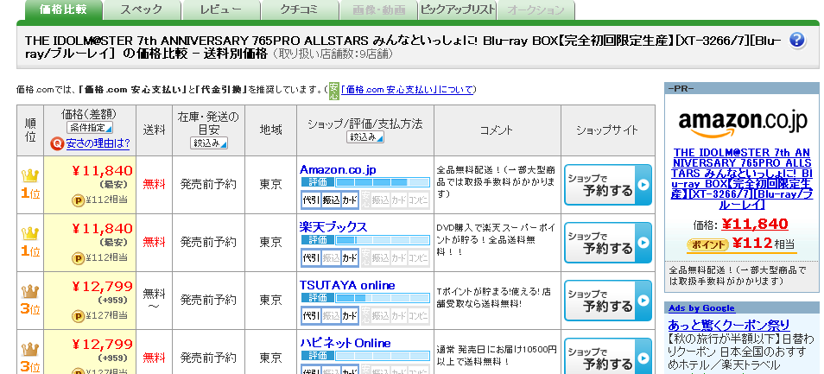Open the IDOLM@STER product link in PR box
This screenshot has height=374, width=824.
click(x=743, y=179)
